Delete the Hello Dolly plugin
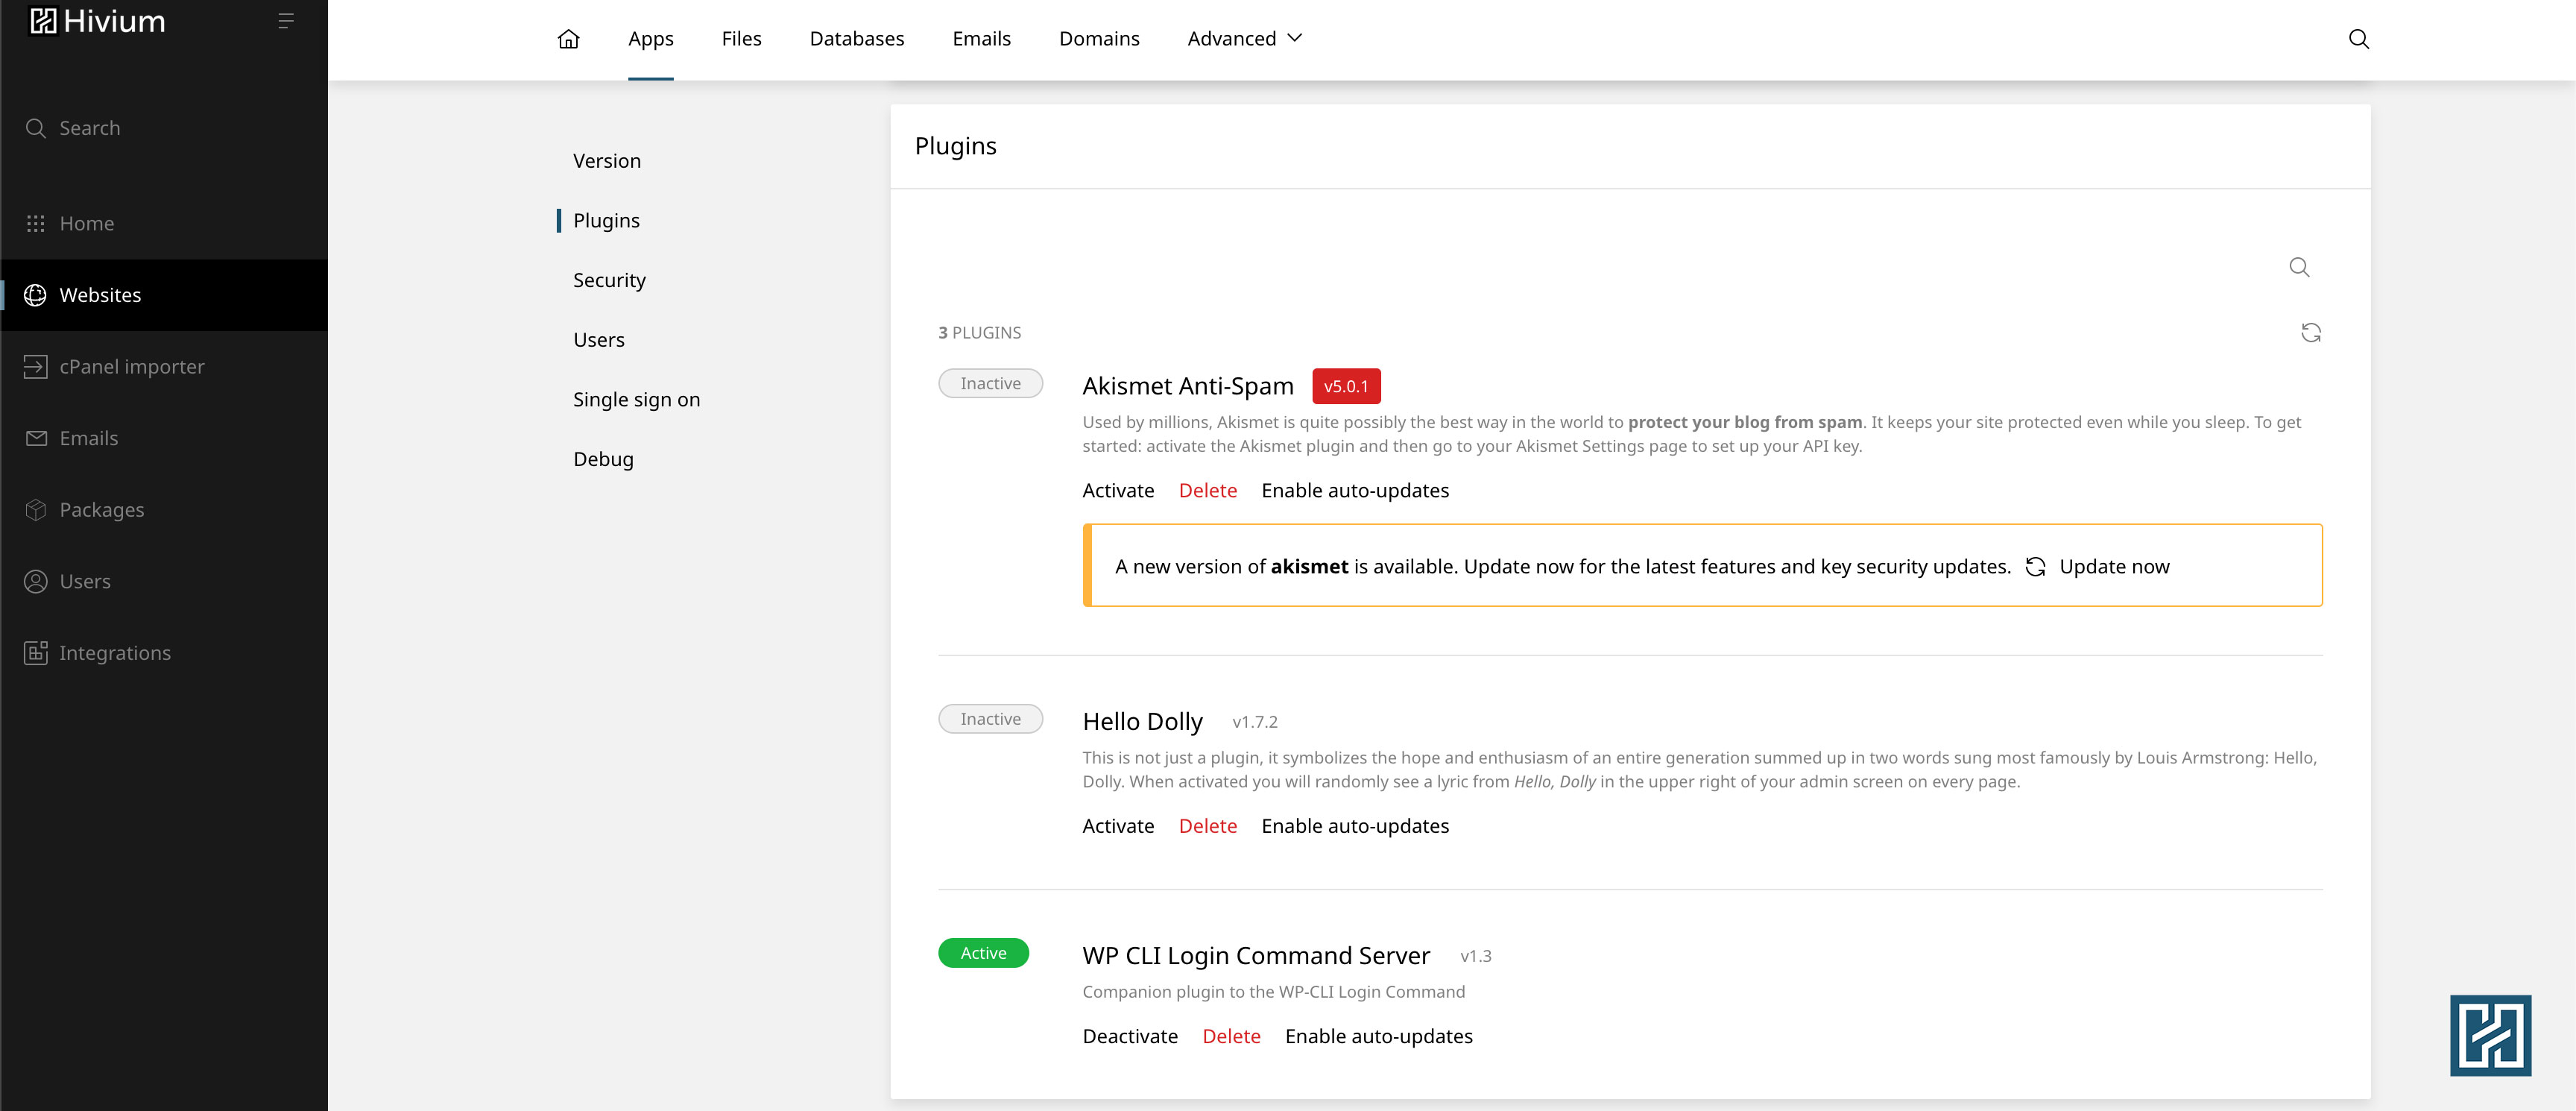Viewport: 2576px width, 1111px height. 1207,826
